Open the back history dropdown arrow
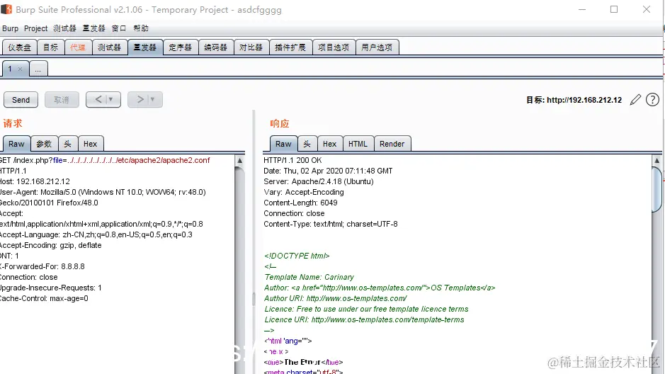Image resolution: width=665 pixels, height=374 pixels. click(110, 100)
